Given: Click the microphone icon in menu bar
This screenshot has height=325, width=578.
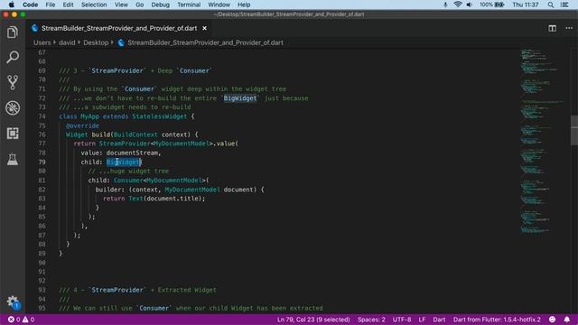Looking at the screenshot, I should (445, 5).
